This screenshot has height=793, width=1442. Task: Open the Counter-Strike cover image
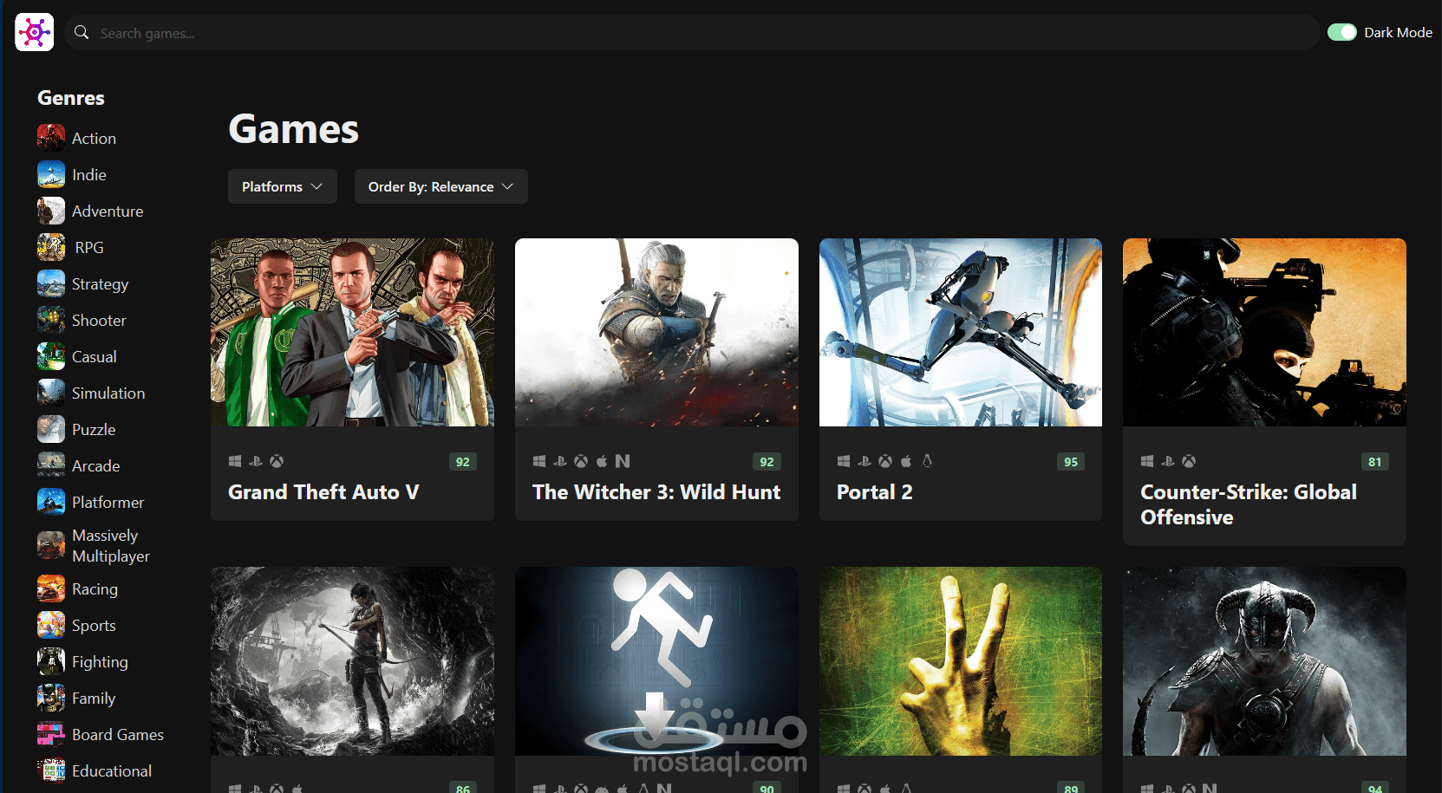(x=1264, y=332)
